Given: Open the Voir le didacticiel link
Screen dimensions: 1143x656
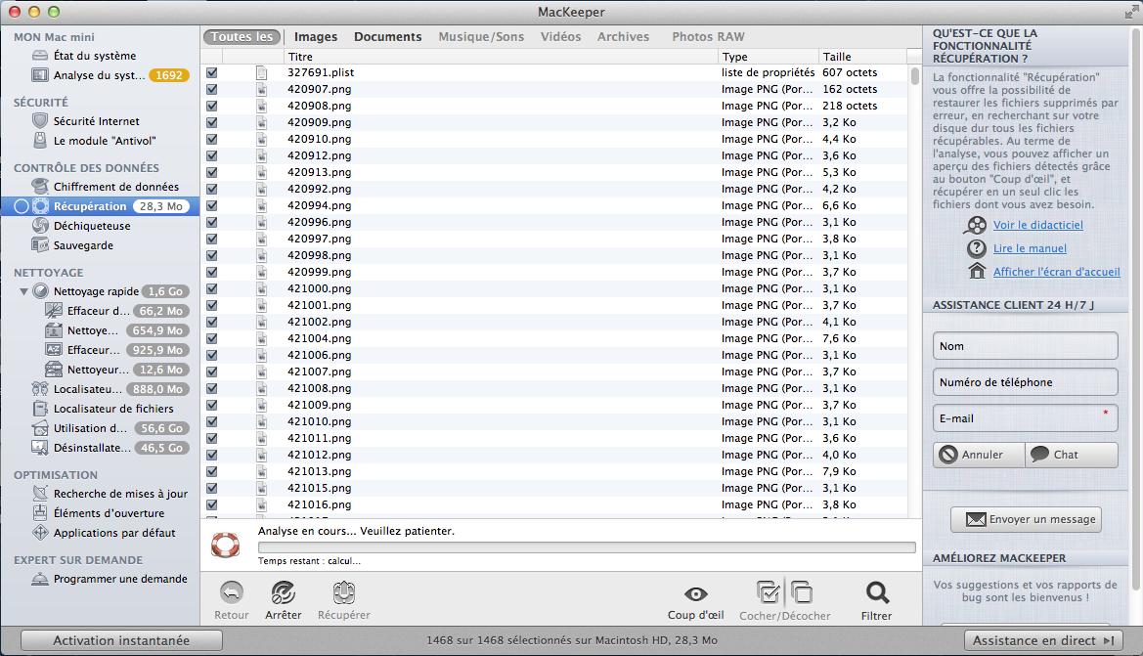Looking at the screenshot, I should pyautogui.click(x=1038, y=225).
